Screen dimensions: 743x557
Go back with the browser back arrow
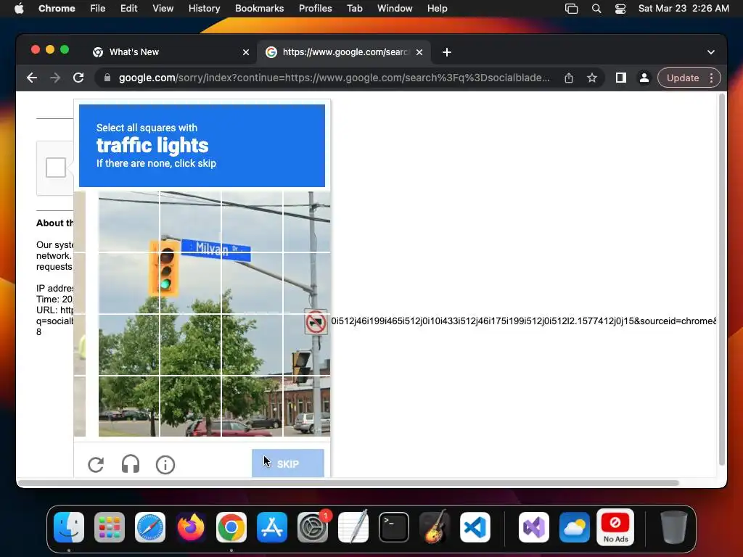[x=32, y=78]
